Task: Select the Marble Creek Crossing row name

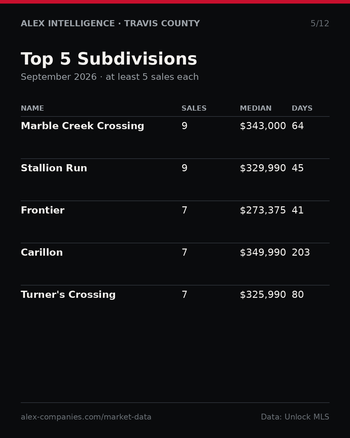Action: pyautogui.click(x=82, y=126)
